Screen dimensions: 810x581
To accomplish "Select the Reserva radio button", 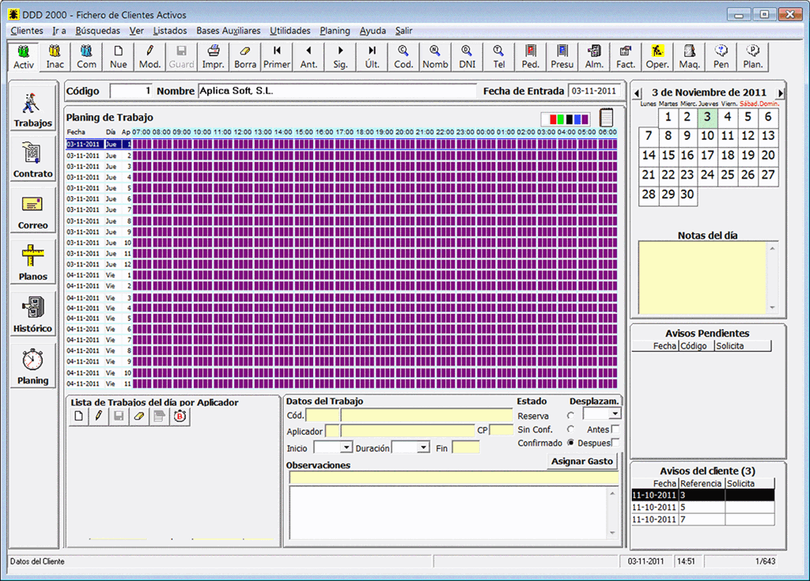I will [570, 416].
